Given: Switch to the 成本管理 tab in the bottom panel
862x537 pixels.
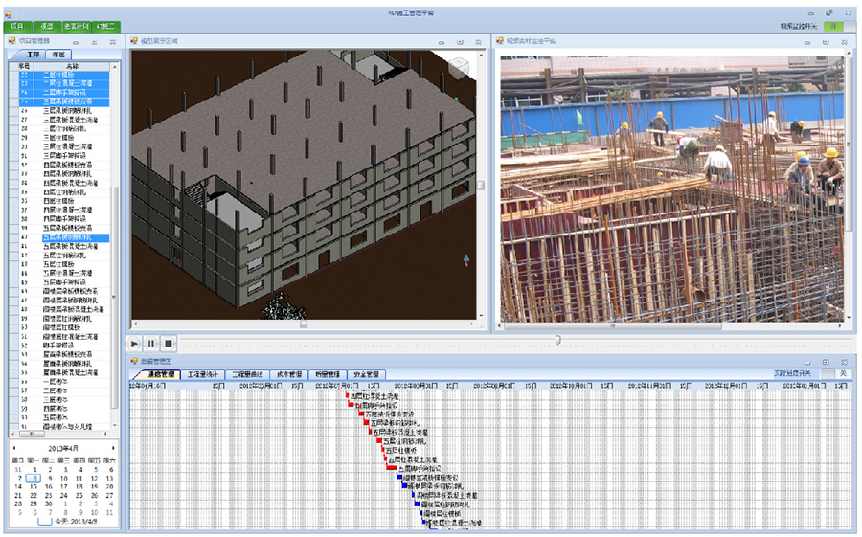Looking at the screenshot, I should click(x=289, y=374).
